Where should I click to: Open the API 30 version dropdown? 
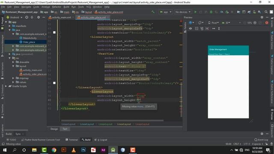(x=226, y=23)
